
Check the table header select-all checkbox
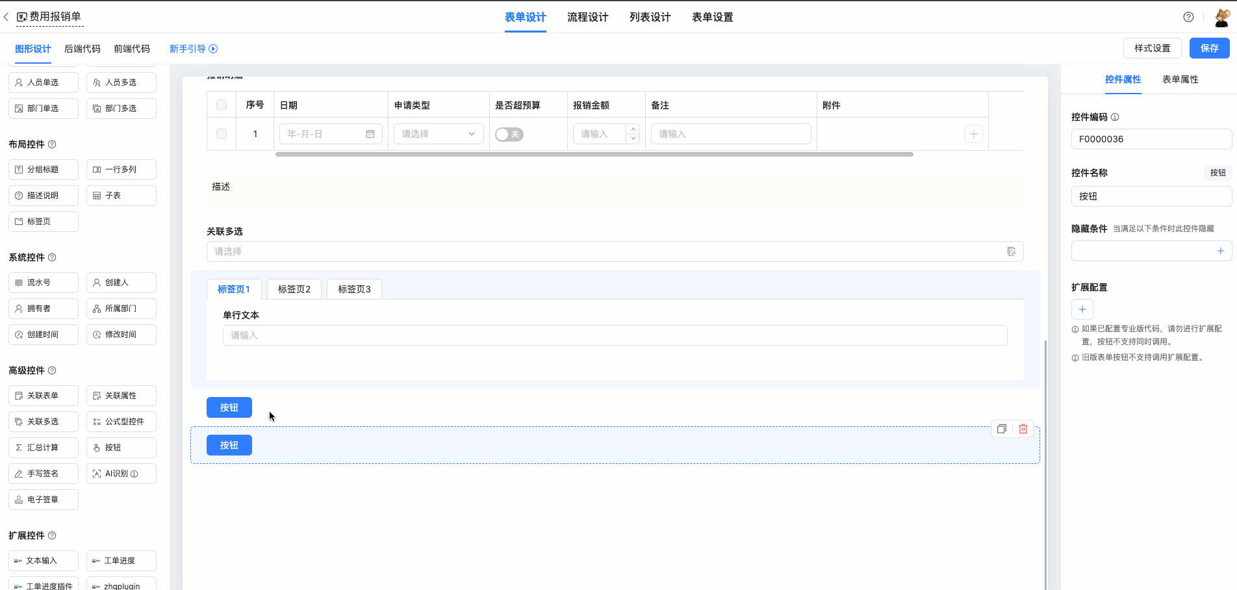click(x=222, y=105)
